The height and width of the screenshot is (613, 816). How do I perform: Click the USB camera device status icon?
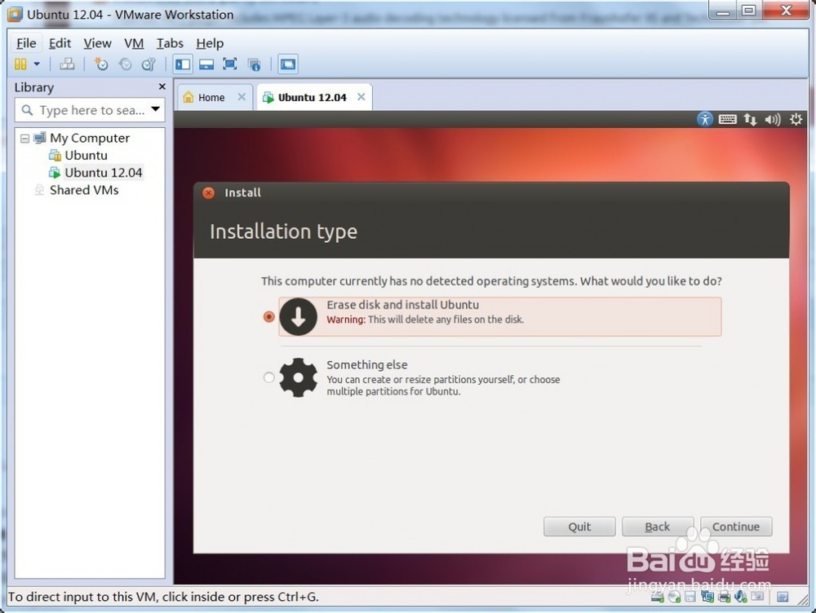(758, 597)
